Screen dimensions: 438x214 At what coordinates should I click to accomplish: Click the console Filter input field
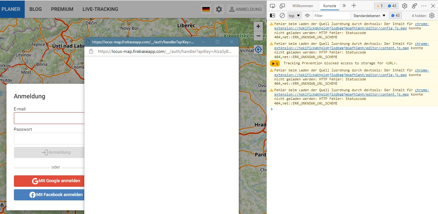(331, 15)
